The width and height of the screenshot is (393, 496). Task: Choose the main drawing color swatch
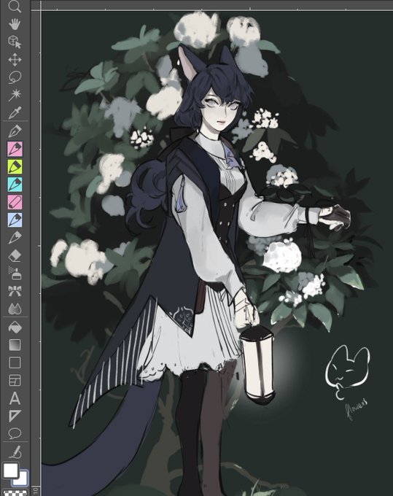tap(10, 470)
